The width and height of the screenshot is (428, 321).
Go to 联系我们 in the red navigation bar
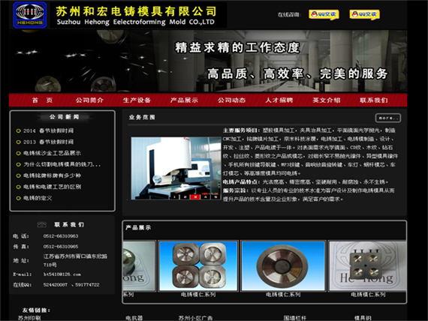[x=374, y=100]
